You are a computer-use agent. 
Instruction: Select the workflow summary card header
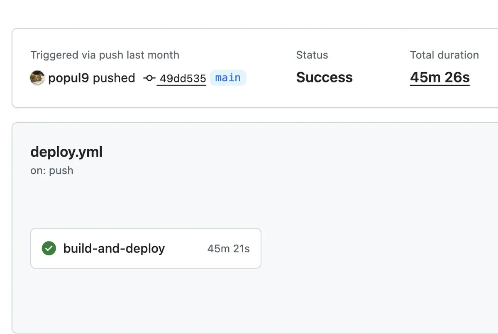pyautogui.click(x=249, y=66)
